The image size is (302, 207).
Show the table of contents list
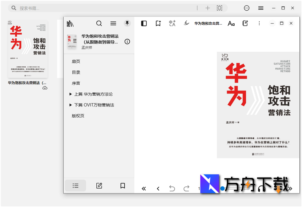tap(75, 186)
